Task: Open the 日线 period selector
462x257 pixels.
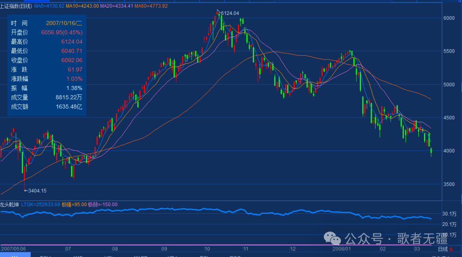Action: coord(443,248)
